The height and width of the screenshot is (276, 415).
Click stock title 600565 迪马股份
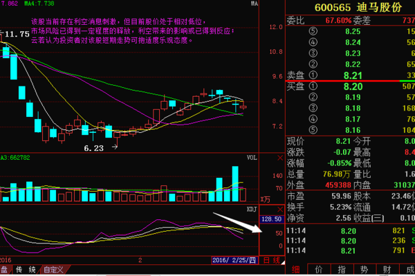pos(358,8)
